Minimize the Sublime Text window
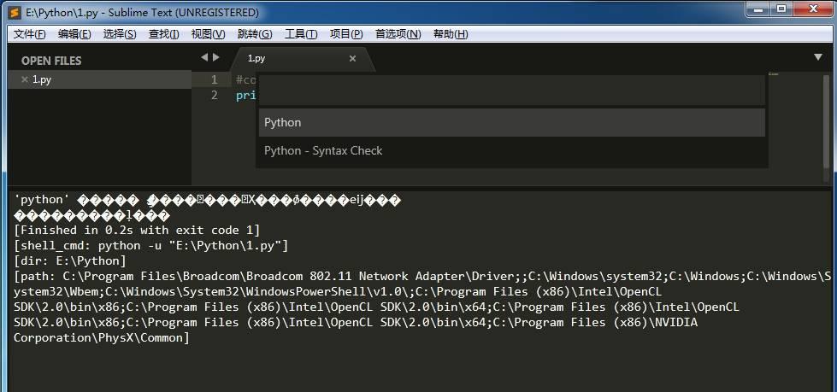The height and width of the screenshot is (392, 837). 758,9
